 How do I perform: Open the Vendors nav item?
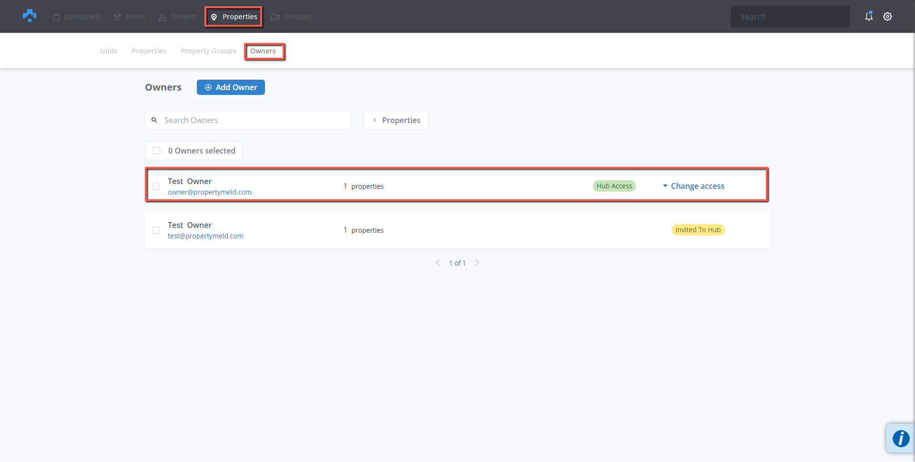pyautogui.click(x=291, y=17)
